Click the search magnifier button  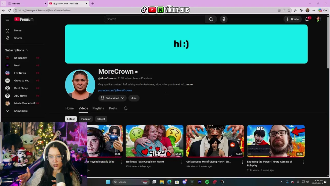[211, 19]
